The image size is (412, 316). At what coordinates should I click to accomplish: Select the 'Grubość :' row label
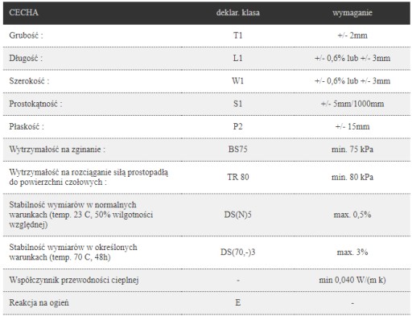(26, 35)
